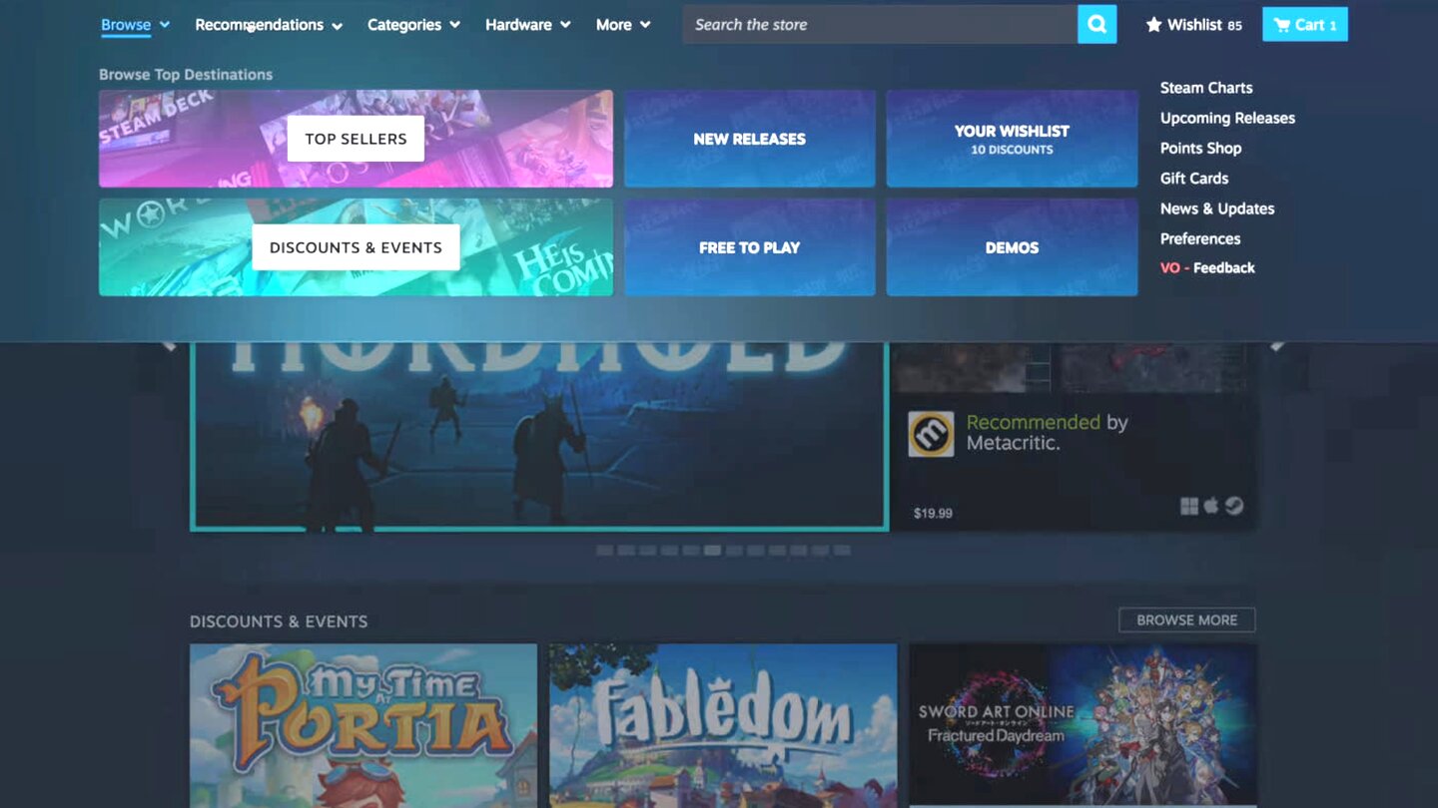Viewport: 1438px width, 808px height.
Task: Open the shopping Cart
Action: 1304,25
